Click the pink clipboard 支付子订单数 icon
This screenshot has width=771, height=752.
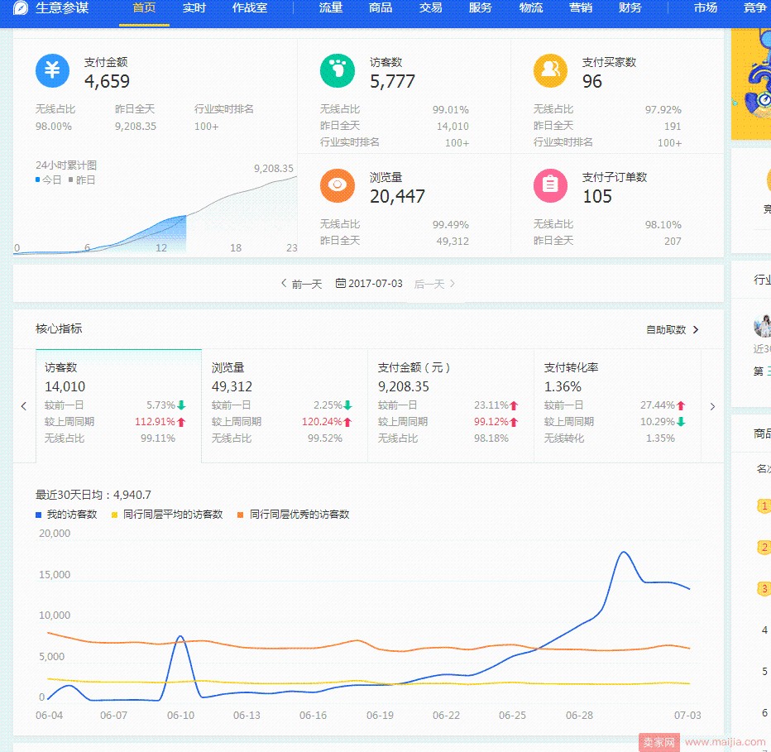coord(551,185)
